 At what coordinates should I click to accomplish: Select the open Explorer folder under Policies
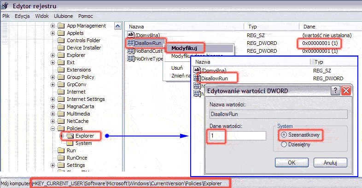click(x=69, y=136)
